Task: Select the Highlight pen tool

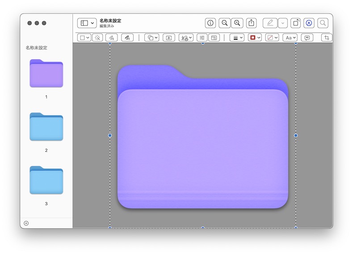Action: pyautogui.click(x=270, y=23)
